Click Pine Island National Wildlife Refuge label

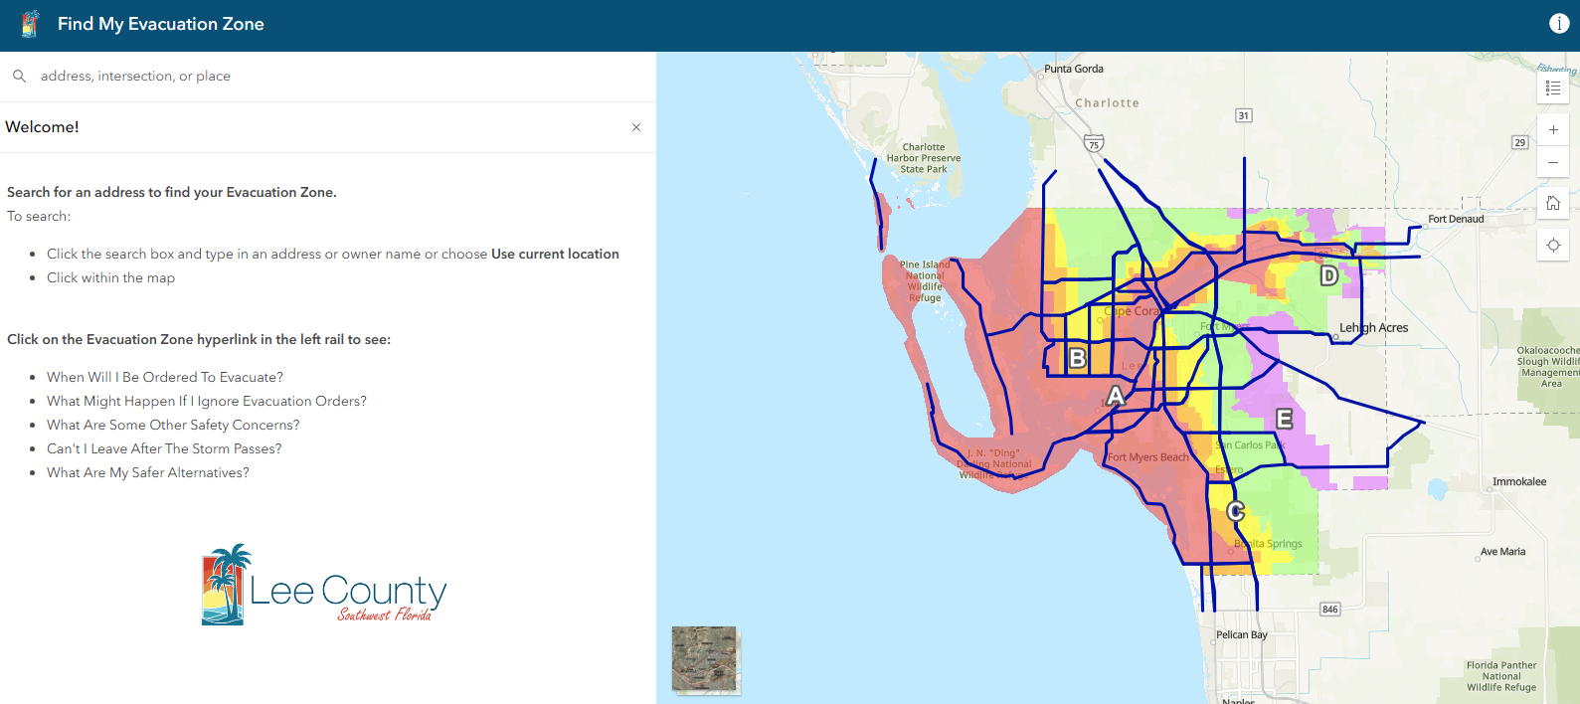click(x=925, y=281)
